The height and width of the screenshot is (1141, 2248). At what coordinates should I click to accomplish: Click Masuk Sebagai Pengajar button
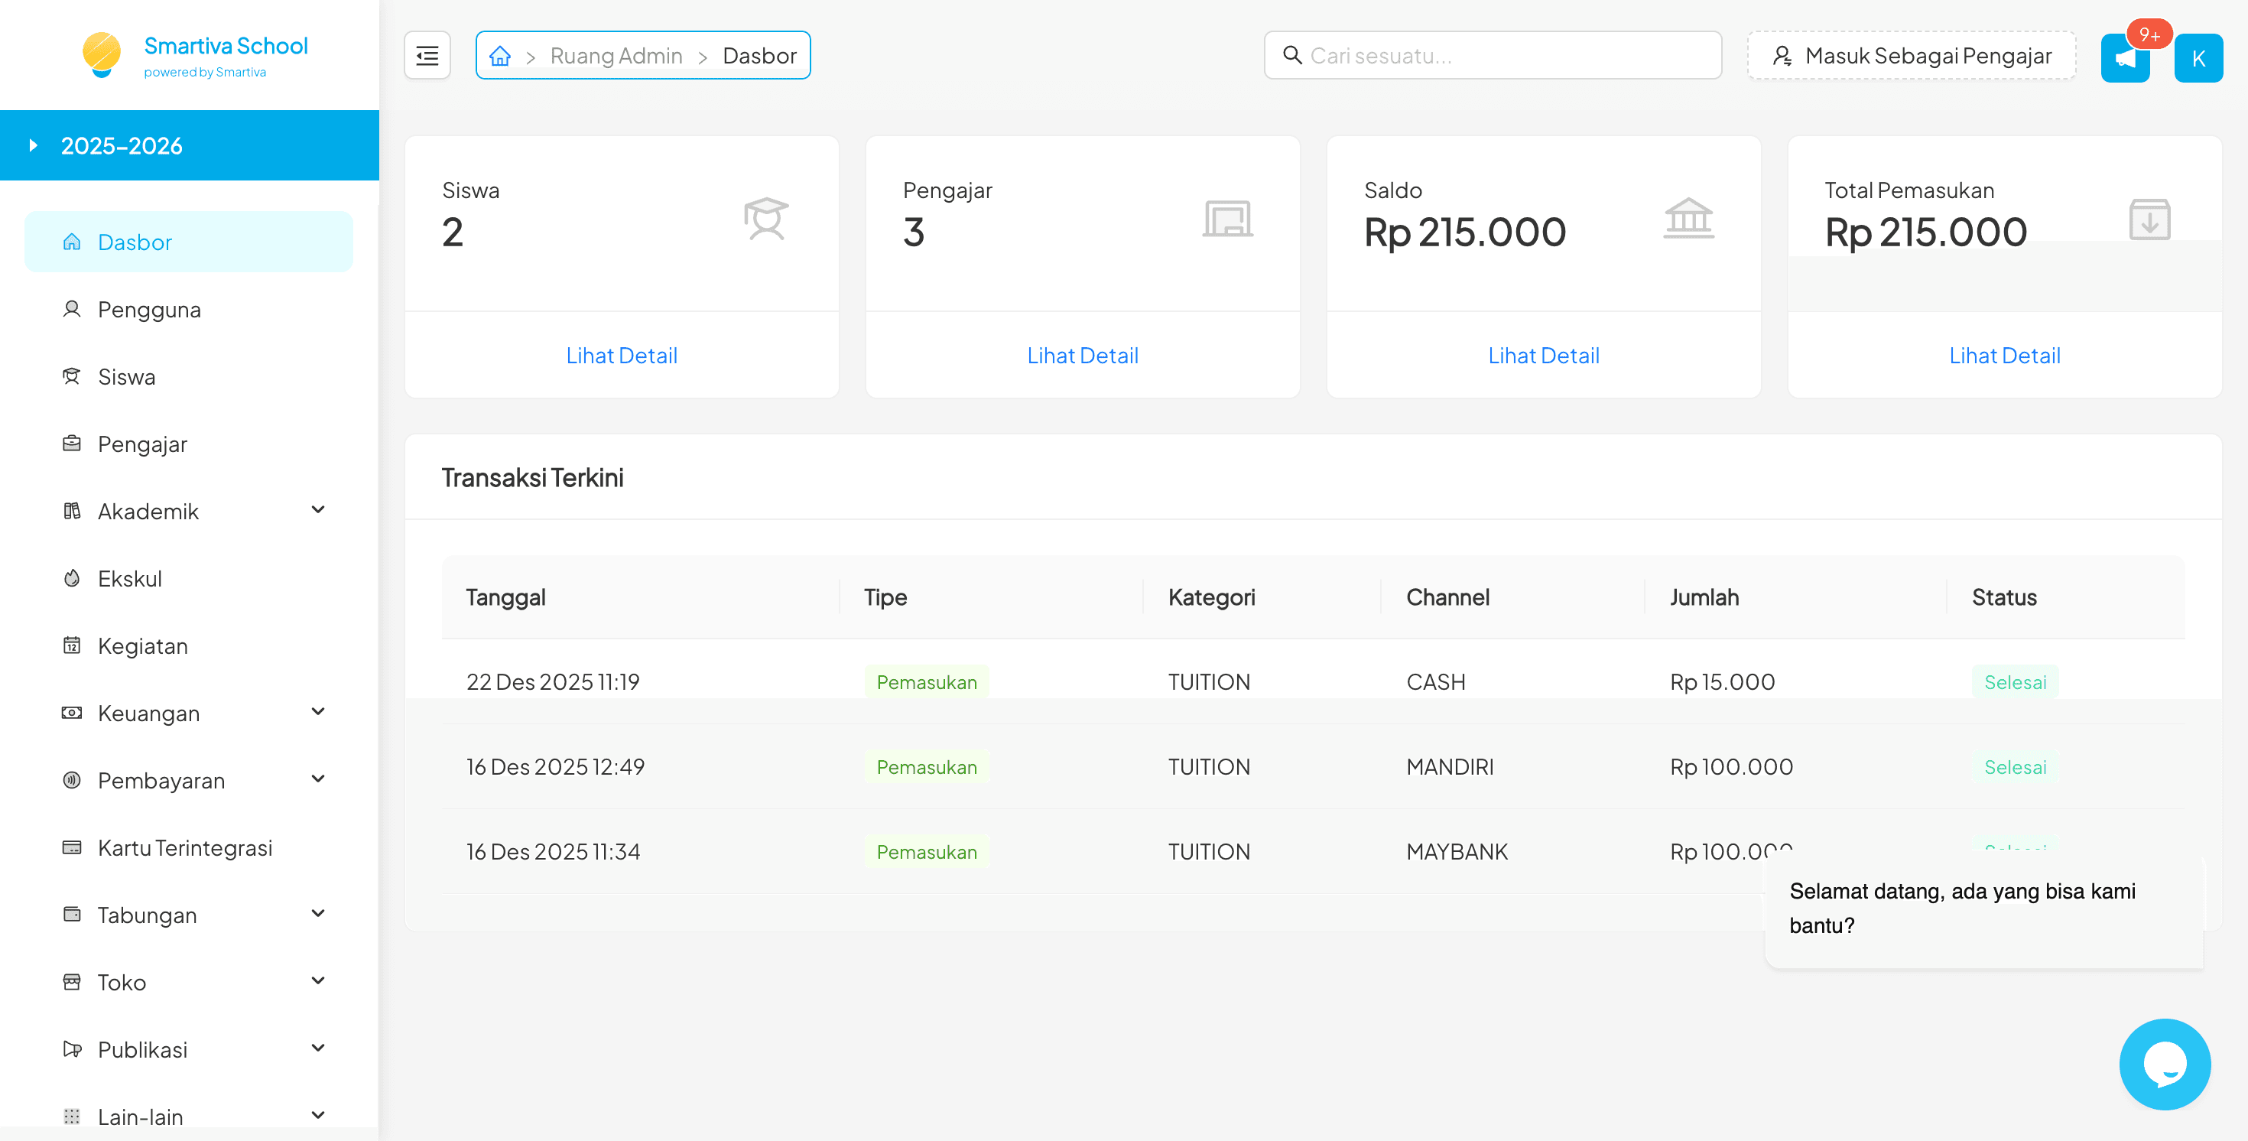[1910, 55]
